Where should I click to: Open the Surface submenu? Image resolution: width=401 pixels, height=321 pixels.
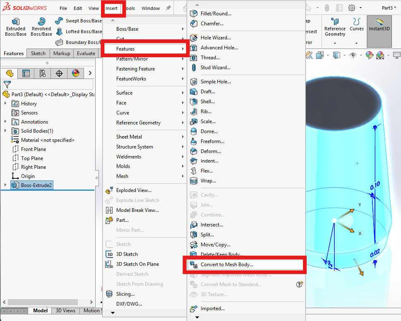click(x=145, y=93)
